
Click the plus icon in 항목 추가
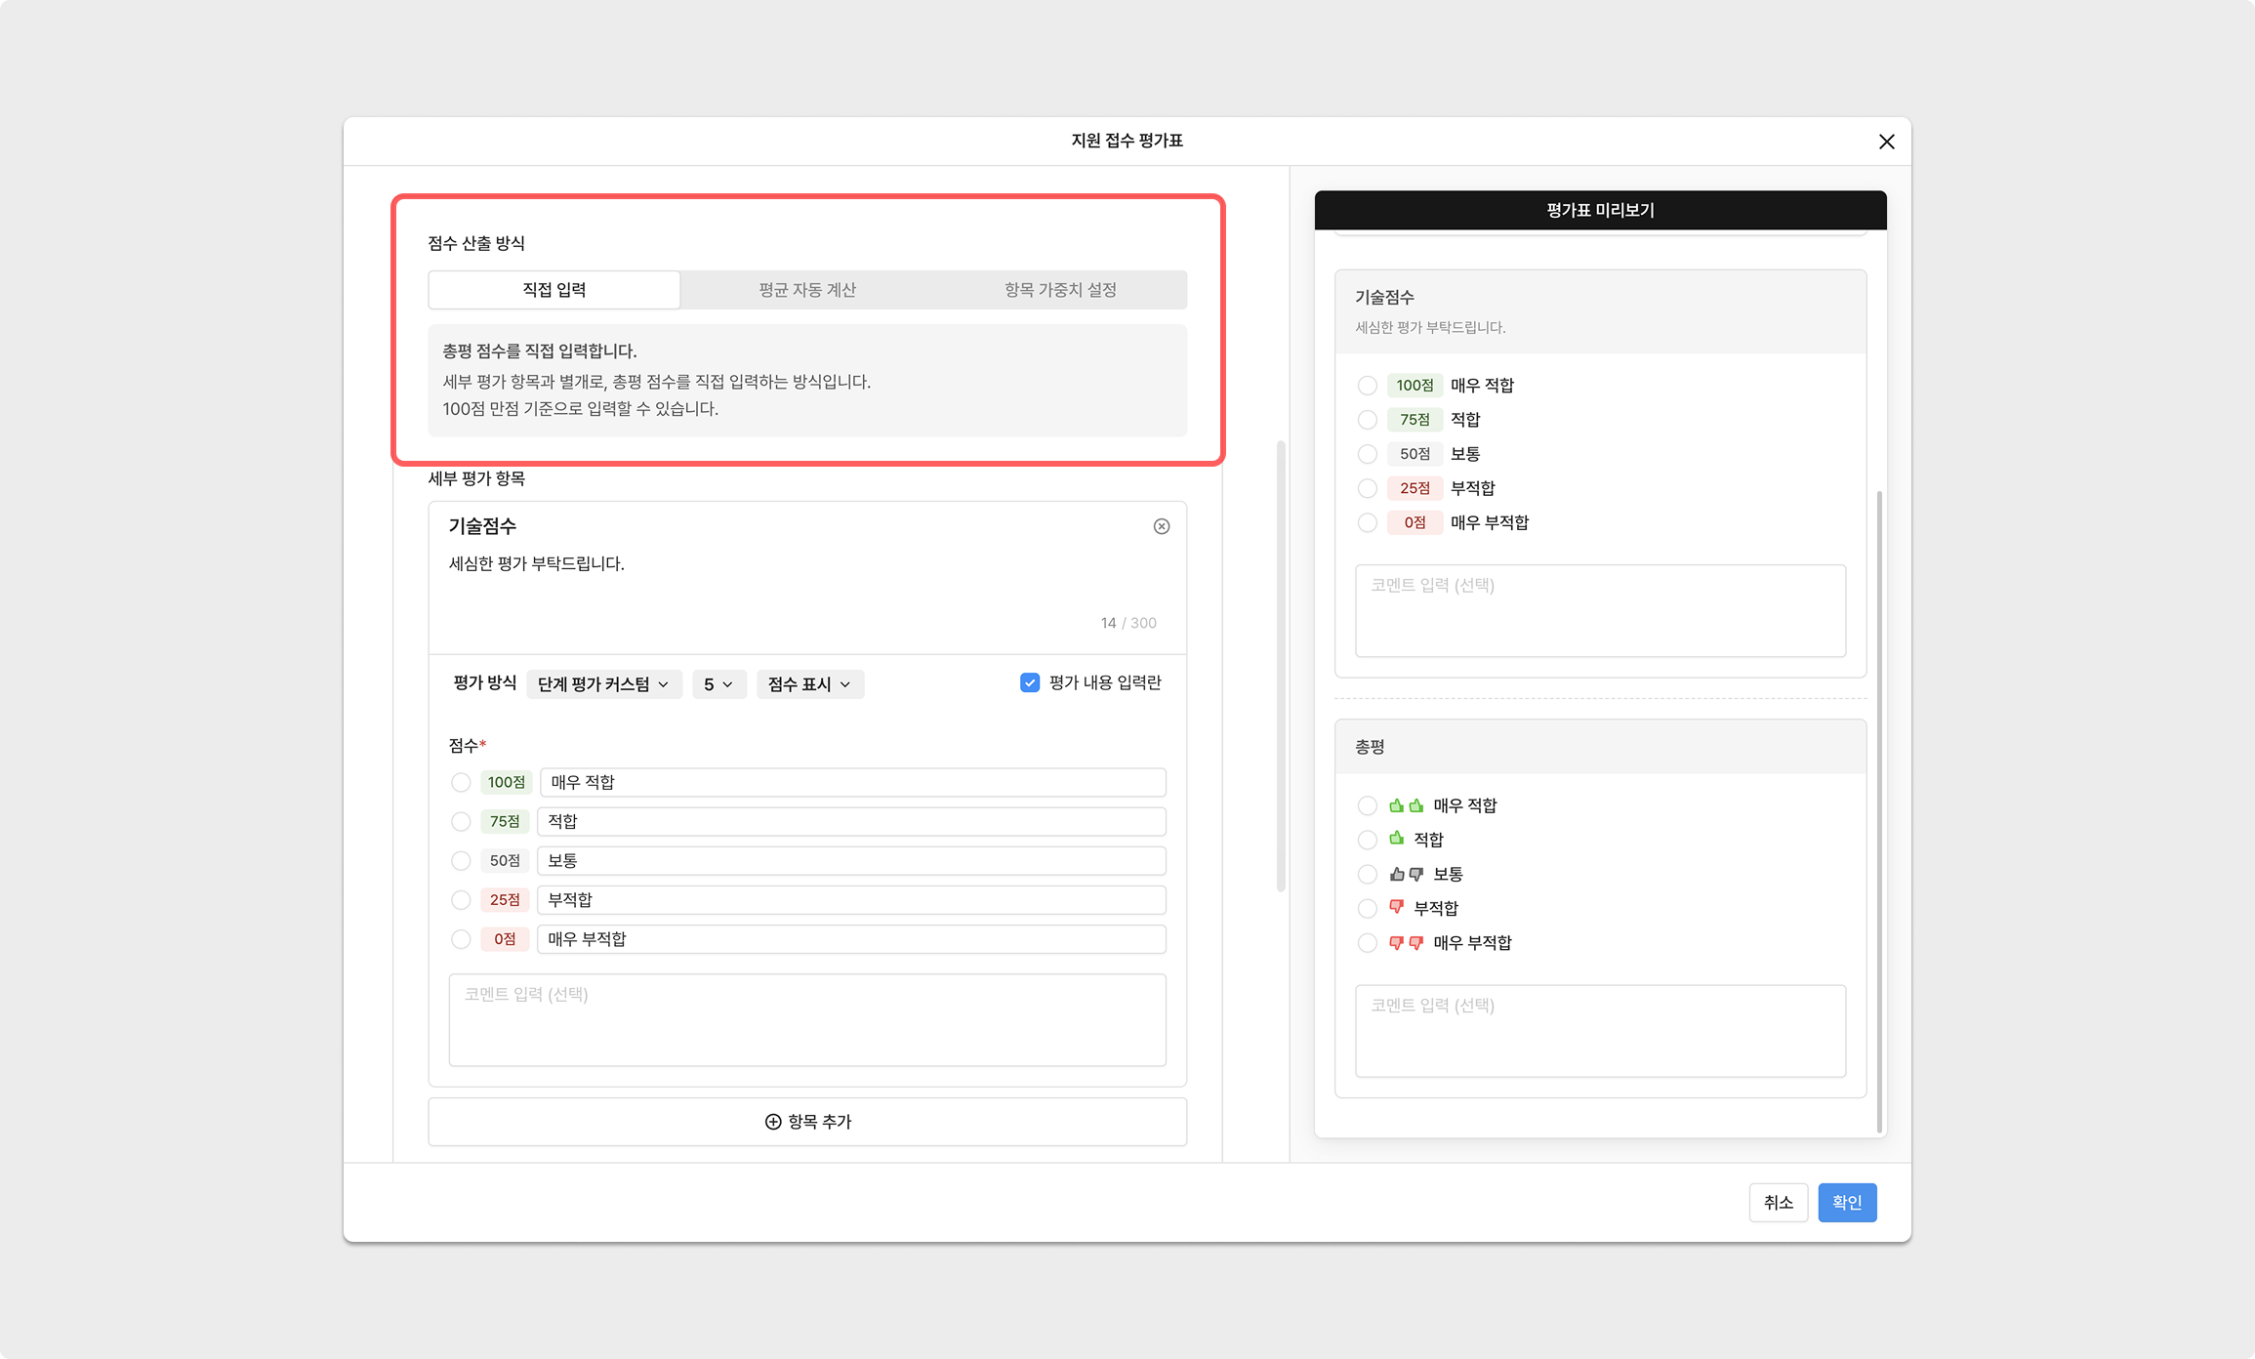pyautogui.click(x=772, y=1122)
